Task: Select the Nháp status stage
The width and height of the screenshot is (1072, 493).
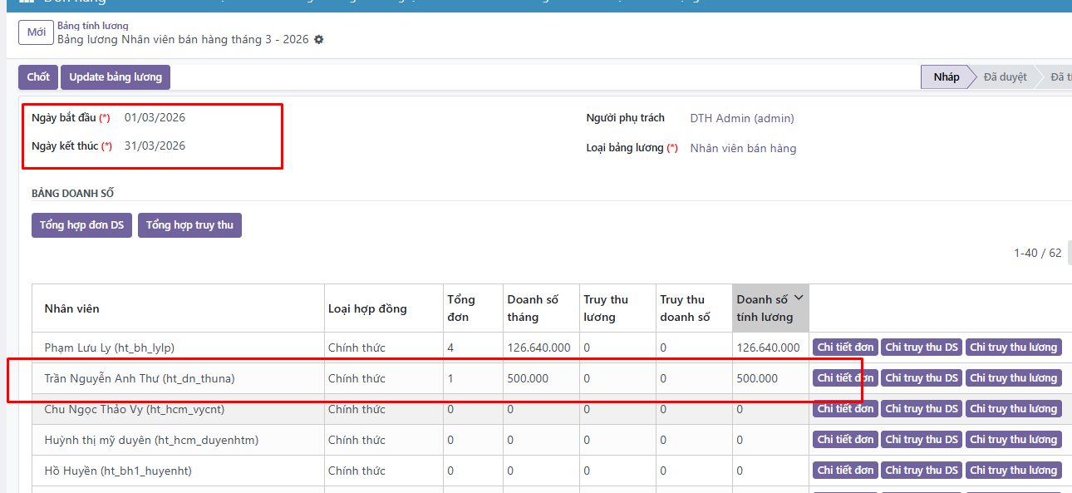Action: click(946, 77)
